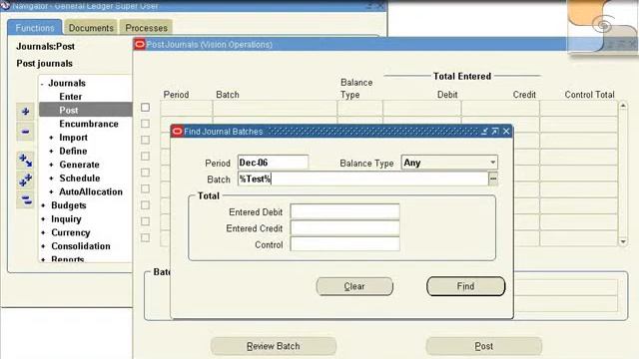Check the seventh row checkbox in Post Journals
639x359 pixels.
click(145, 205)
